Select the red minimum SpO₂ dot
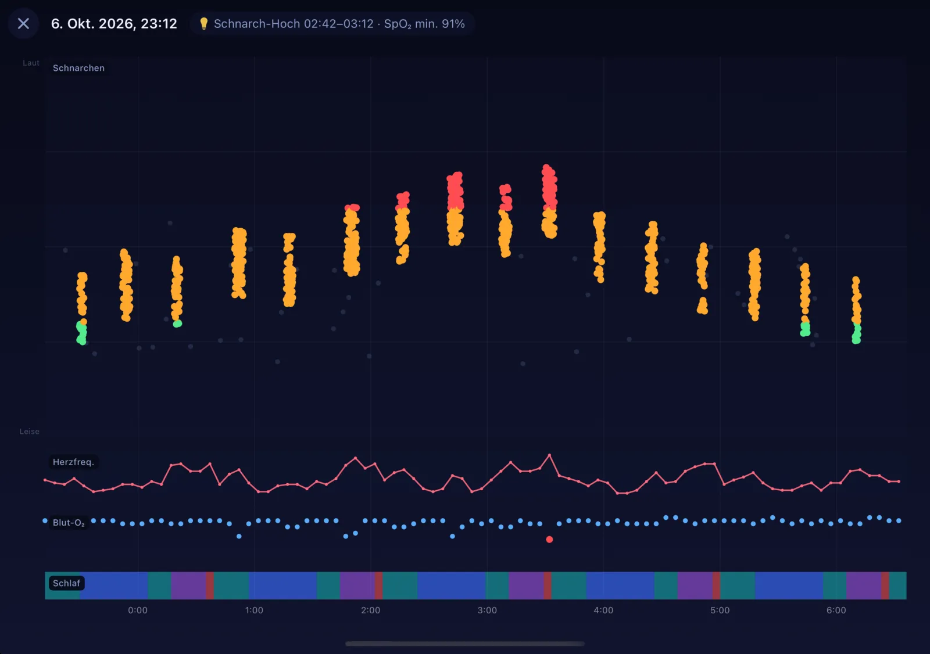The width and height of the screenshot is (930, 654). point(549,540)
